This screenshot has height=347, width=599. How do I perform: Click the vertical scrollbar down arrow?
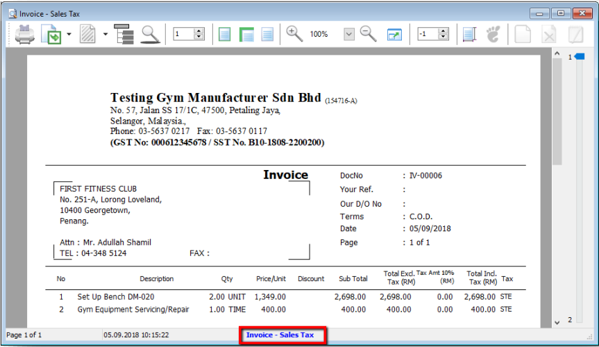(557, 322)
